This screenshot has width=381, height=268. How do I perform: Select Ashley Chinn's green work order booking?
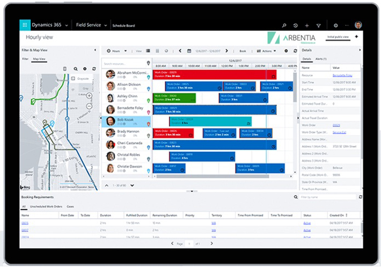coord(174,98)
